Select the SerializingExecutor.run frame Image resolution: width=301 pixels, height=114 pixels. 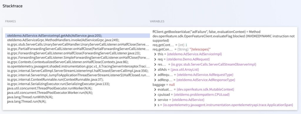(78, 84)
